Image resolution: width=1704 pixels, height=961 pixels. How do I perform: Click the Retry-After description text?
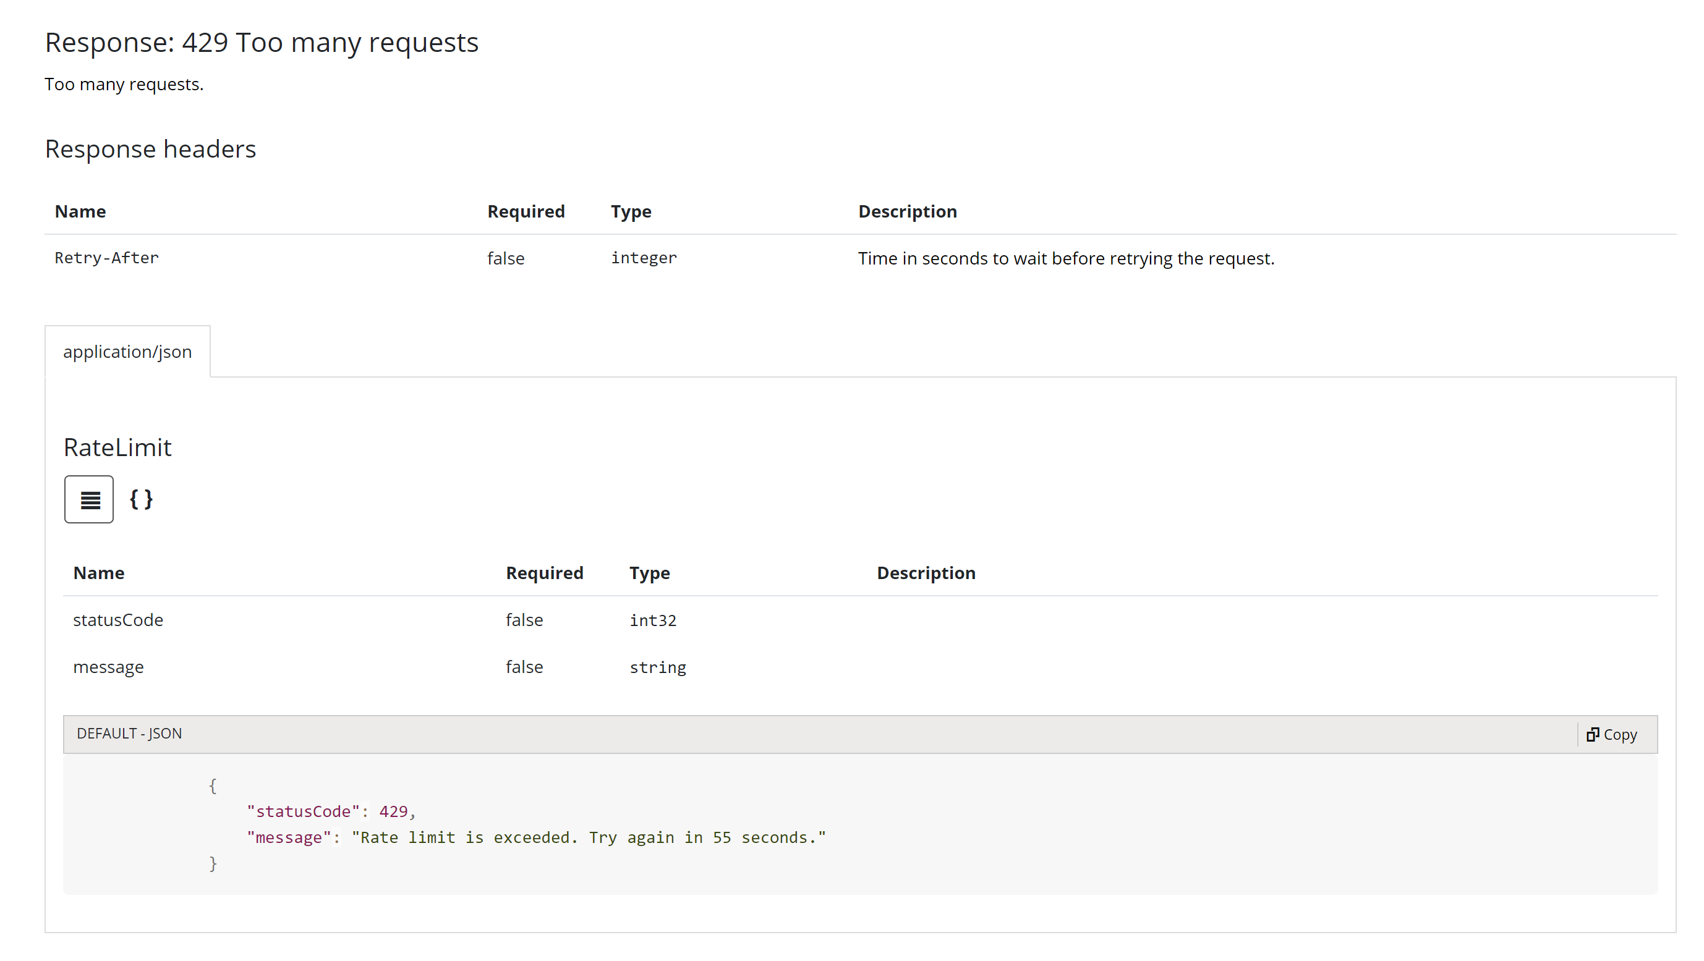point(1066,258)
